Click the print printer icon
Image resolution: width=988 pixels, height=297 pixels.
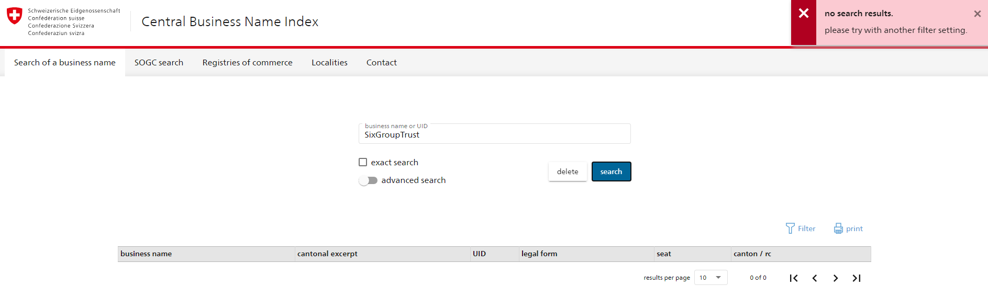838,229
